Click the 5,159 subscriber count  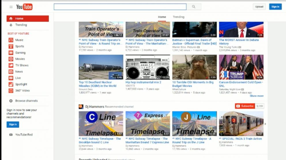tap(259, 106)
